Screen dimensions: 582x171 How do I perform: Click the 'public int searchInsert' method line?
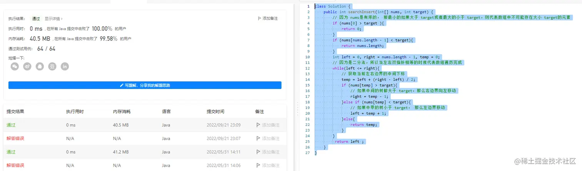pyautogui.click(x=379, y=12)
